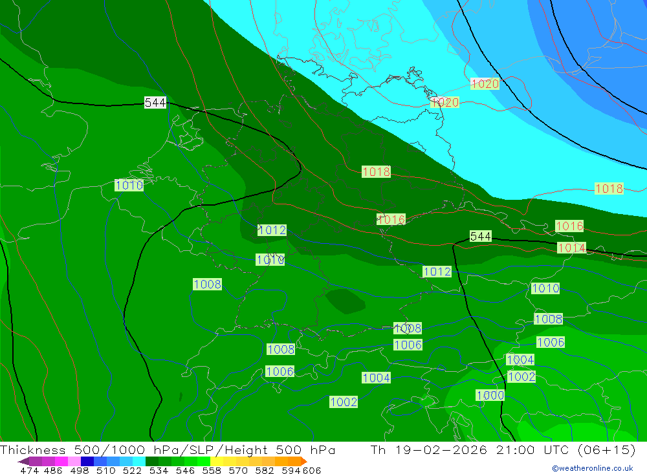
Task: Click the 544 height label beside the 1014 isobar
Action: (x=481, y=236)
